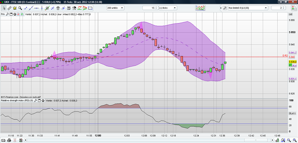The width and height of the screenshot is (298, 143).
Task: Click the printer icon at bottom left
Action: pos(9,141)
